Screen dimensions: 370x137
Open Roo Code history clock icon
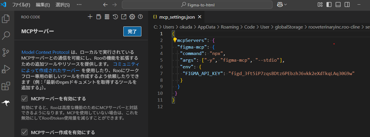coord(115,17)
